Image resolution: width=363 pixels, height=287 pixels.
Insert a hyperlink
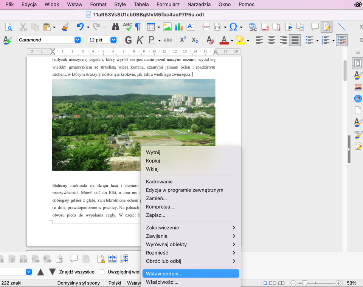point(252,26)
